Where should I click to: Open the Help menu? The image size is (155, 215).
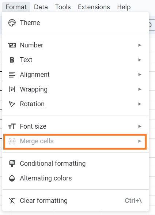(124, 7)
